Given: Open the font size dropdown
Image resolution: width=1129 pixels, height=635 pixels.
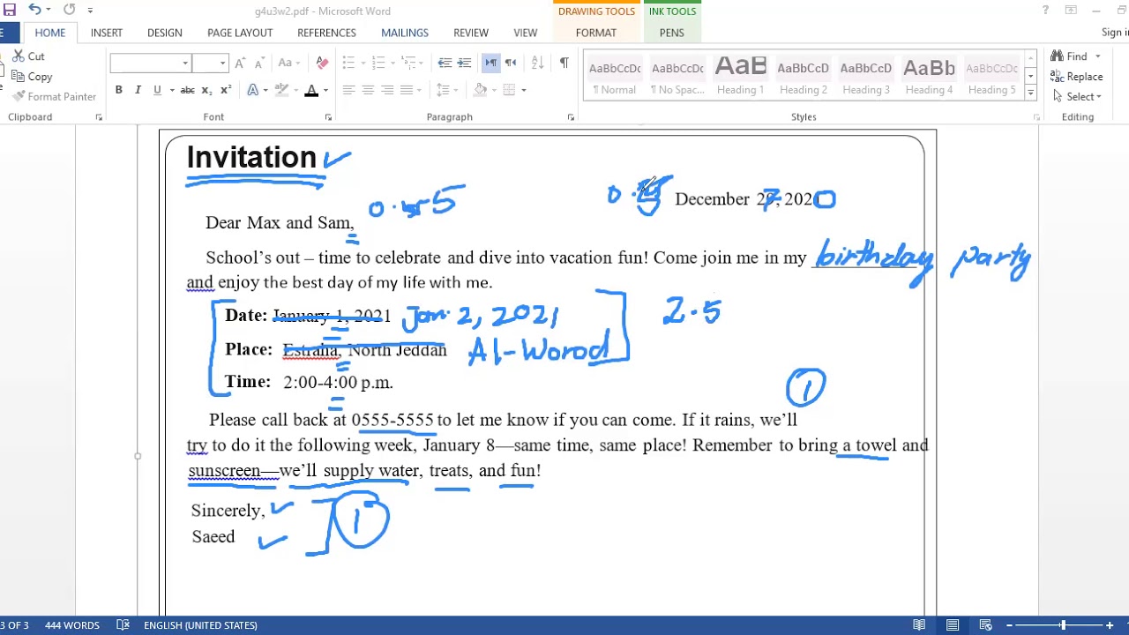Looking at the screenshot, I should pyautogui.click(x=222, y=63).
